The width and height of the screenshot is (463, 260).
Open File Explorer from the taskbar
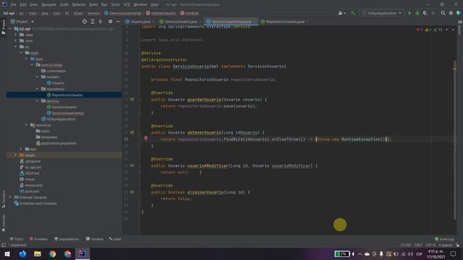tap(38, 253)
